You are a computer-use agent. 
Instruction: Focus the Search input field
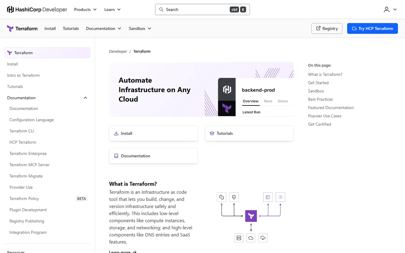202,10
